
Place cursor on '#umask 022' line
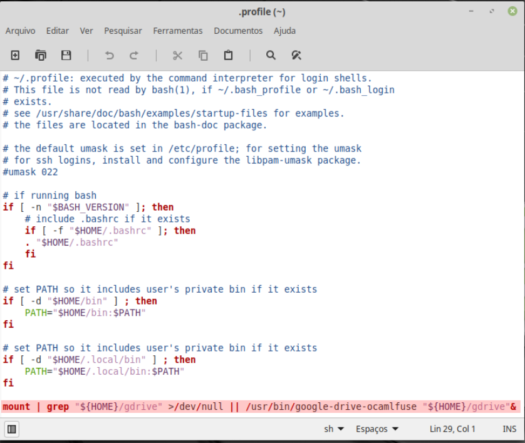(x=30, y=172)
